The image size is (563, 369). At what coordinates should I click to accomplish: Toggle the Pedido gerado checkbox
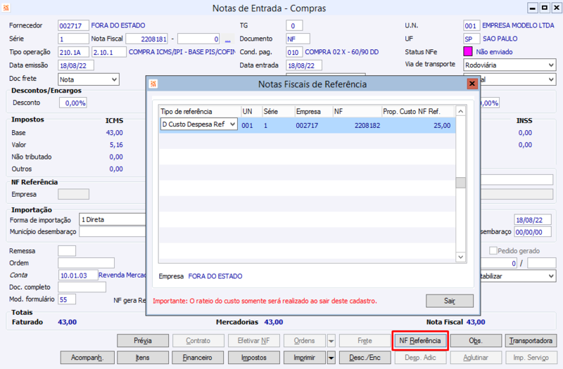(493, 251)
